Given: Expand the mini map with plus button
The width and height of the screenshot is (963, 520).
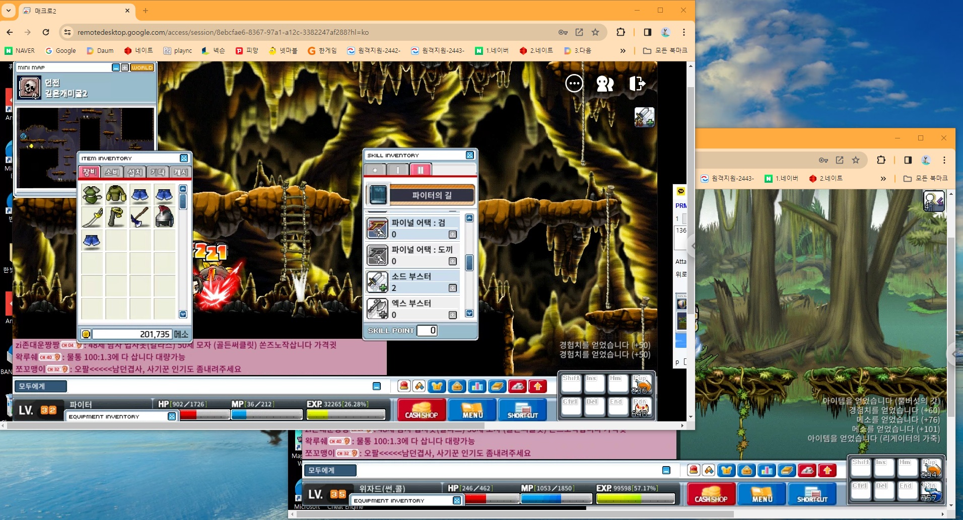Looking at the screenshot, I should click(x=124, y=67).
